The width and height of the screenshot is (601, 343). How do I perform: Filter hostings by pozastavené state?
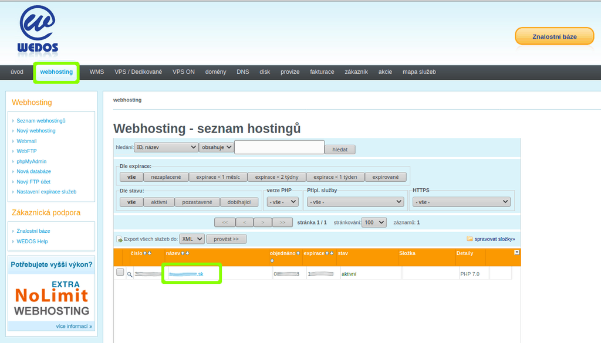coord(197,202)
